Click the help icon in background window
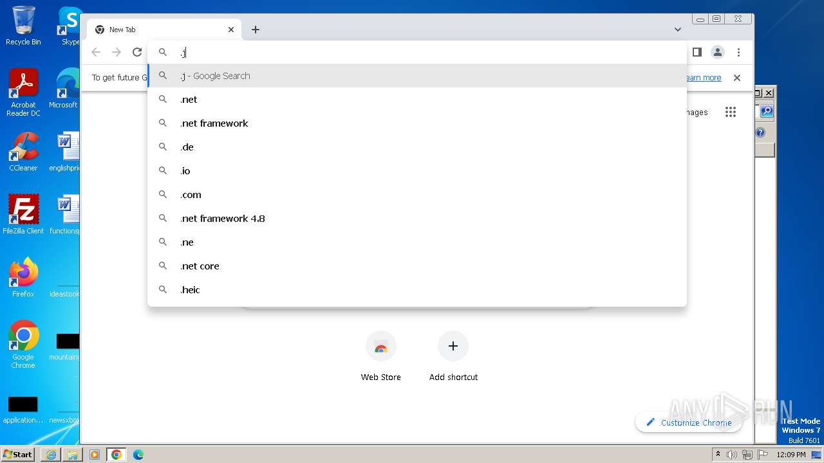This screenshot has width=824, height=463. point(760,132)
